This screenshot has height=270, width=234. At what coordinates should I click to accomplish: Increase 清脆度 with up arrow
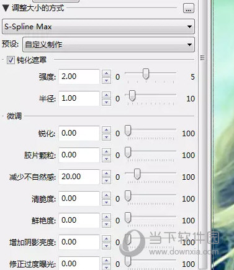106,195
